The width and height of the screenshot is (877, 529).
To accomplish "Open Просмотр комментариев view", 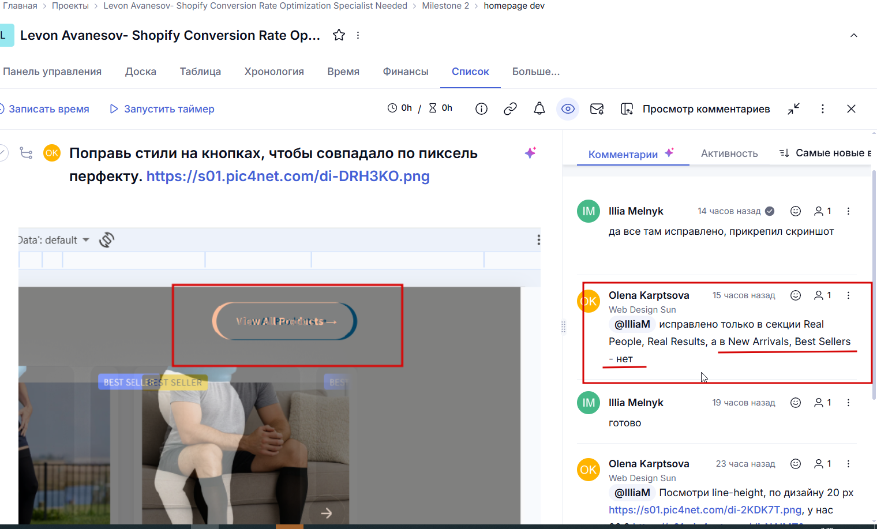I will (695, 109).
